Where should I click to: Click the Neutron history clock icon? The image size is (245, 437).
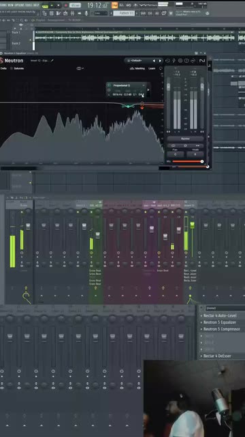coord(168,61)
